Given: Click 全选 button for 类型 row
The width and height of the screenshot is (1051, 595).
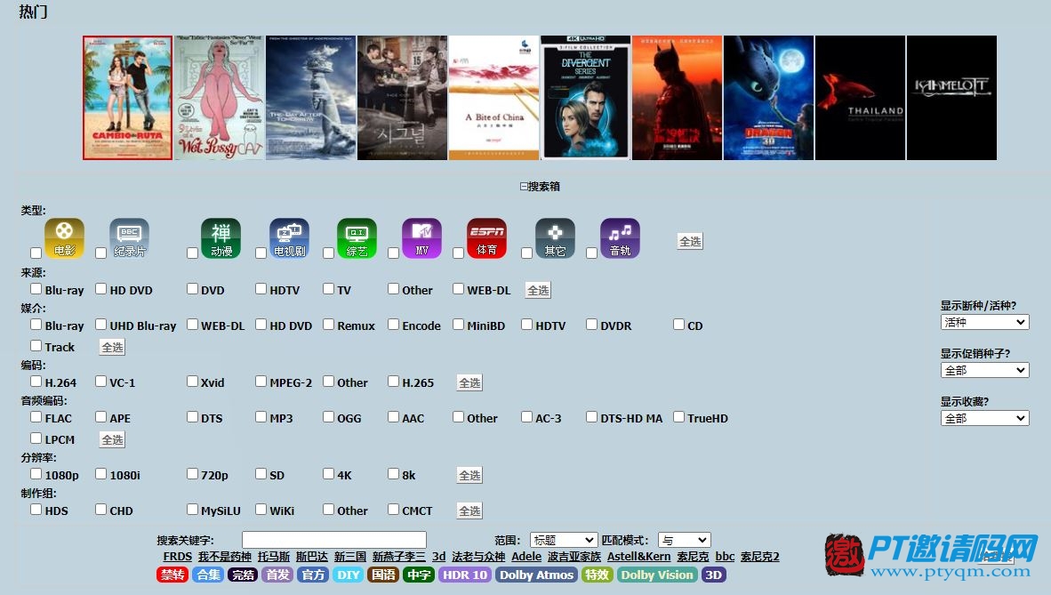Looking at the screenshot, I should coord(690,242).
